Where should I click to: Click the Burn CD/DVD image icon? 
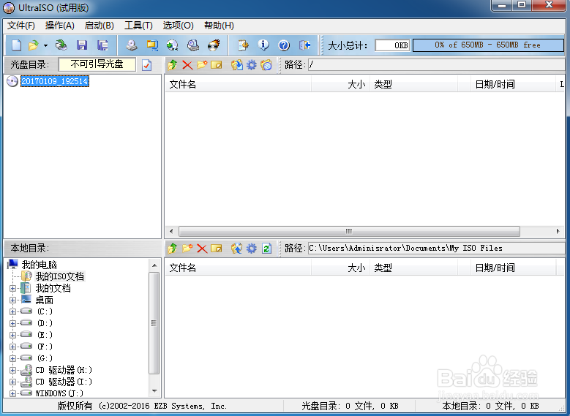(x=214, y=45)
